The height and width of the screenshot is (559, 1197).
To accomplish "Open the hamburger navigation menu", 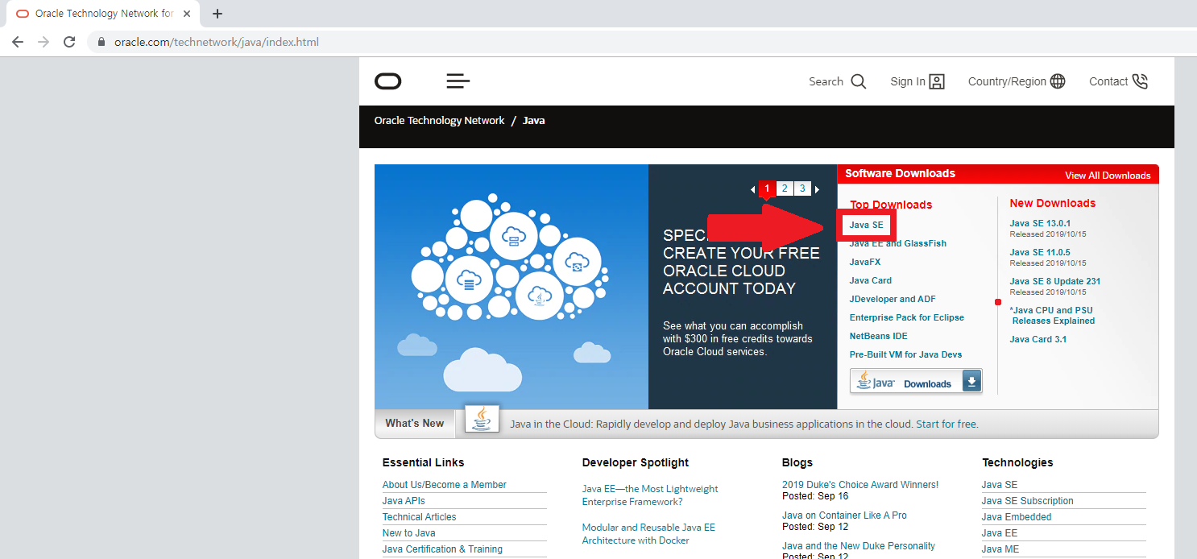I will [458, 81].
